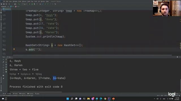The width and height of the screenshot is (181, 101).
Task: Click the console vertical scrollbar
Action: (180, 85)
